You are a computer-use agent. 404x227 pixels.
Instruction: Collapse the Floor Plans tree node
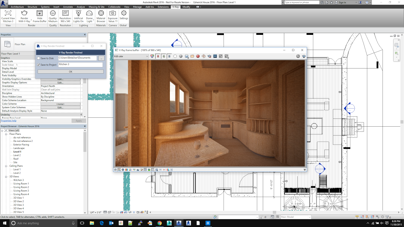[x=6, y=134]
